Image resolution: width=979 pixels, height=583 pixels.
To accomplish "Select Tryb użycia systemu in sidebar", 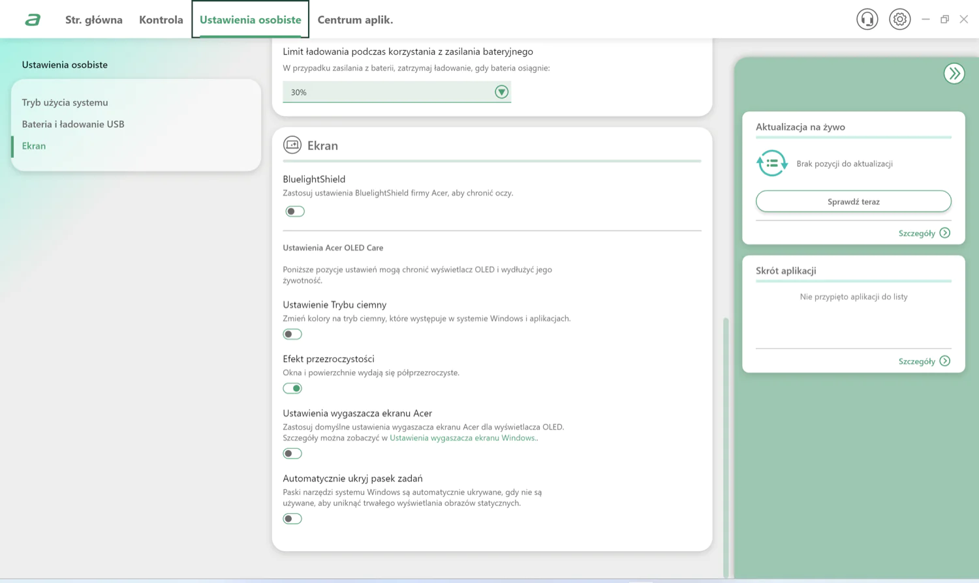I will tap(65, 102).
